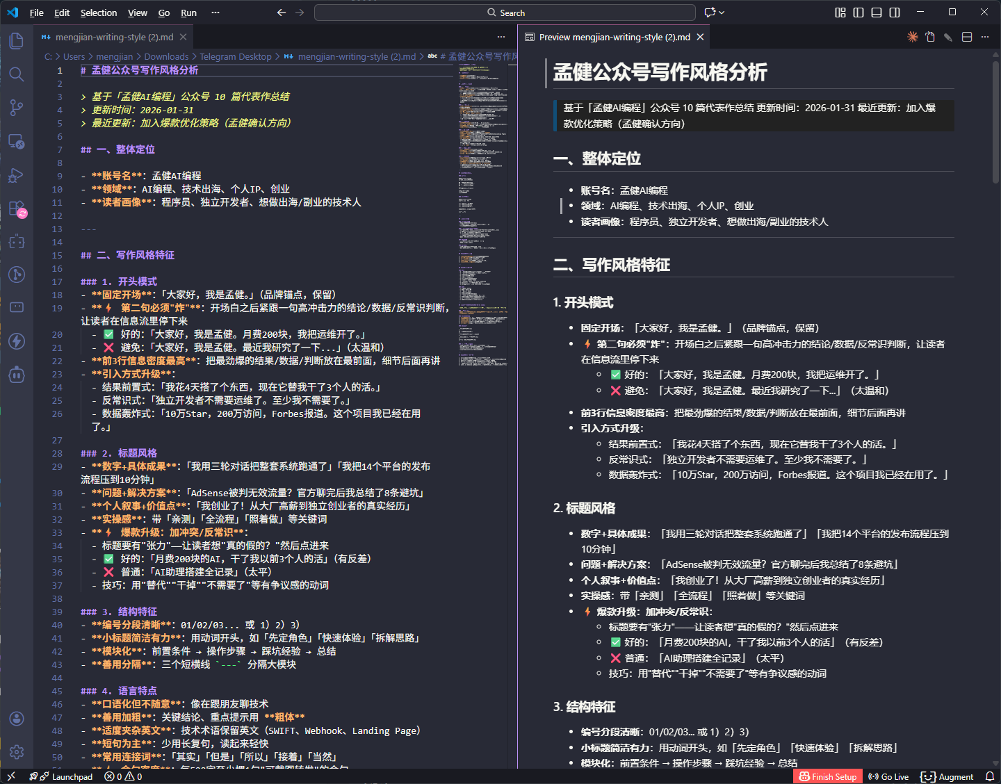Toggle the Secondary Side Bar layout button
The image size is (1001, 784).
[x=895, y=13]
